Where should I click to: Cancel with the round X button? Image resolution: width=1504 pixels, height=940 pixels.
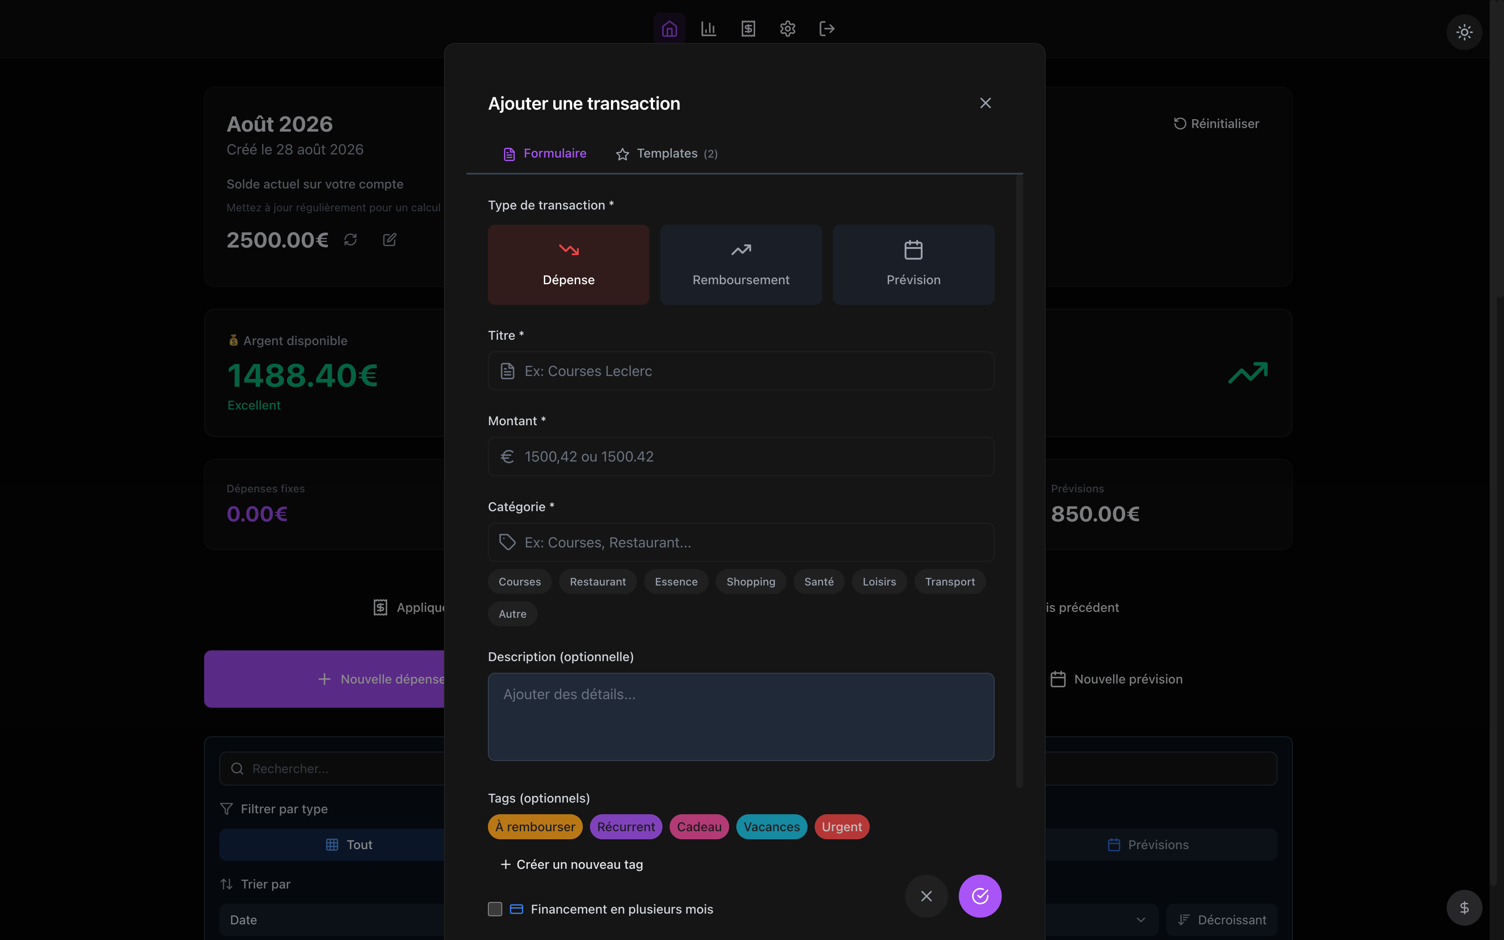point(926,897)
